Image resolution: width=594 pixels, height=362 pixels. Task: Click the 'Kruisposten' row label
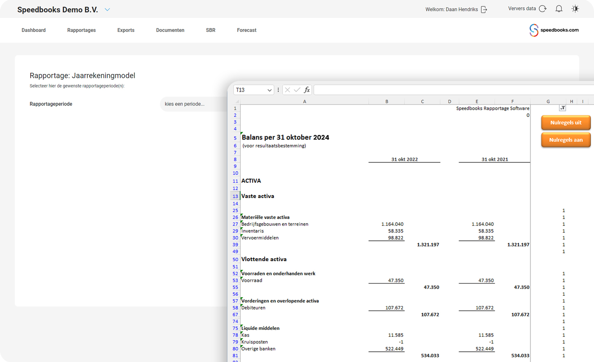click(x=254, y=342)
